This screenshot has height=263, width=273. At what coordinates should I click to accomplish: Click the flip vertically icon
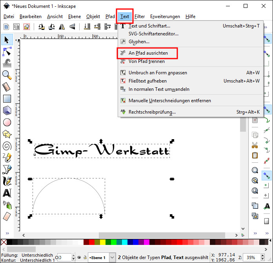[x=72, y=27]
